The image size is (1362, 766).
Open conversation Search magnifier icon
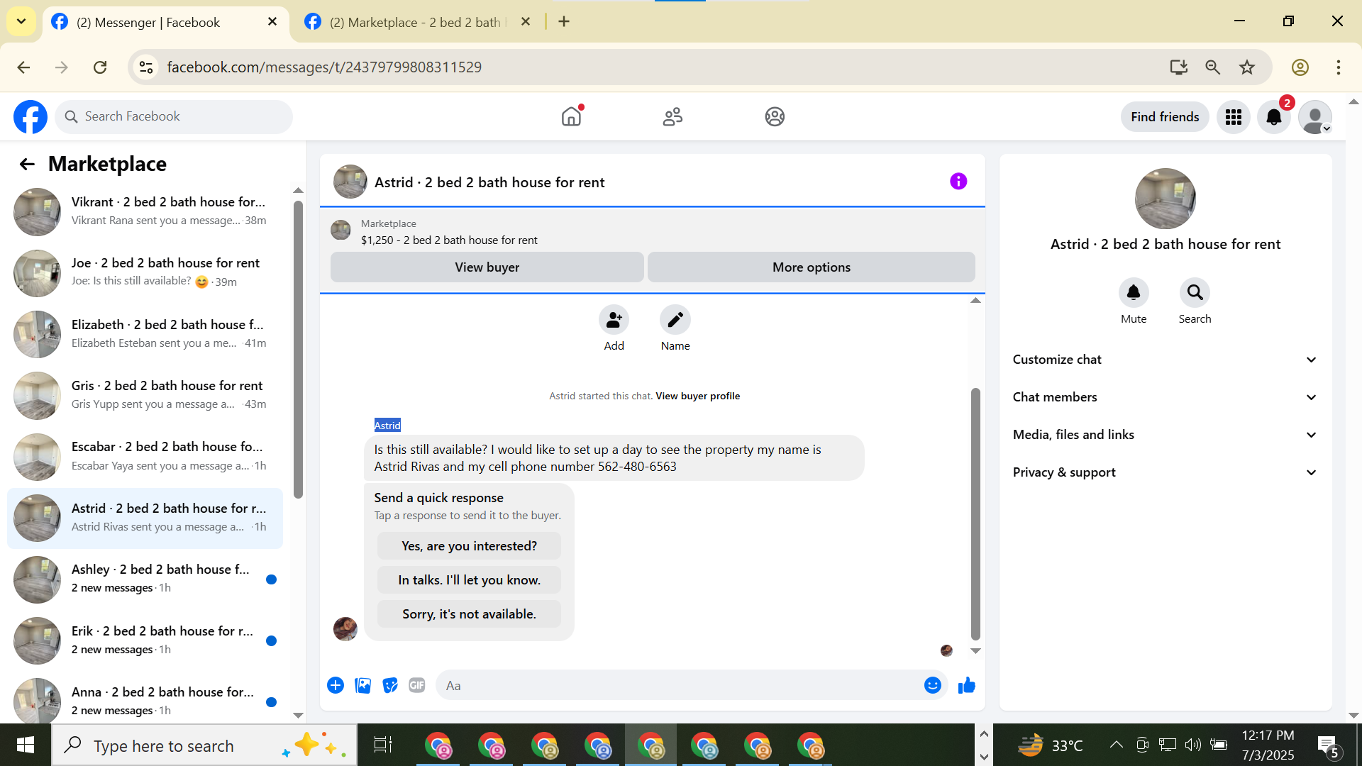(1195, 292)
